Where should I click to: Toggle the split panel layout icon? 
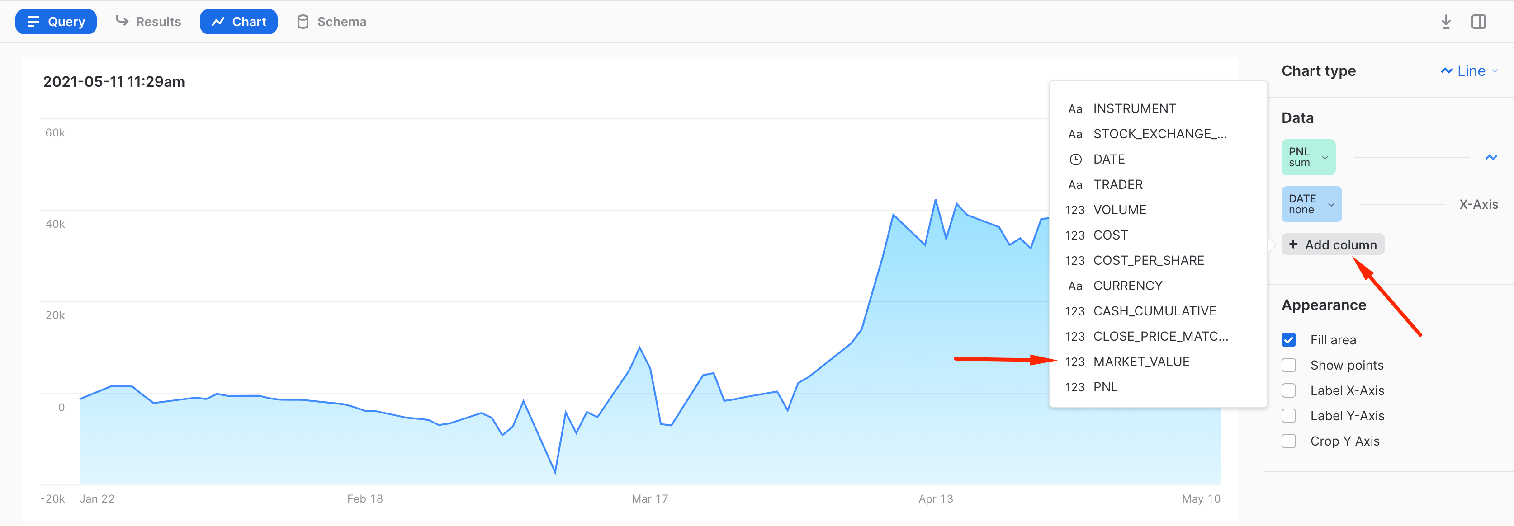(1478, 22)
